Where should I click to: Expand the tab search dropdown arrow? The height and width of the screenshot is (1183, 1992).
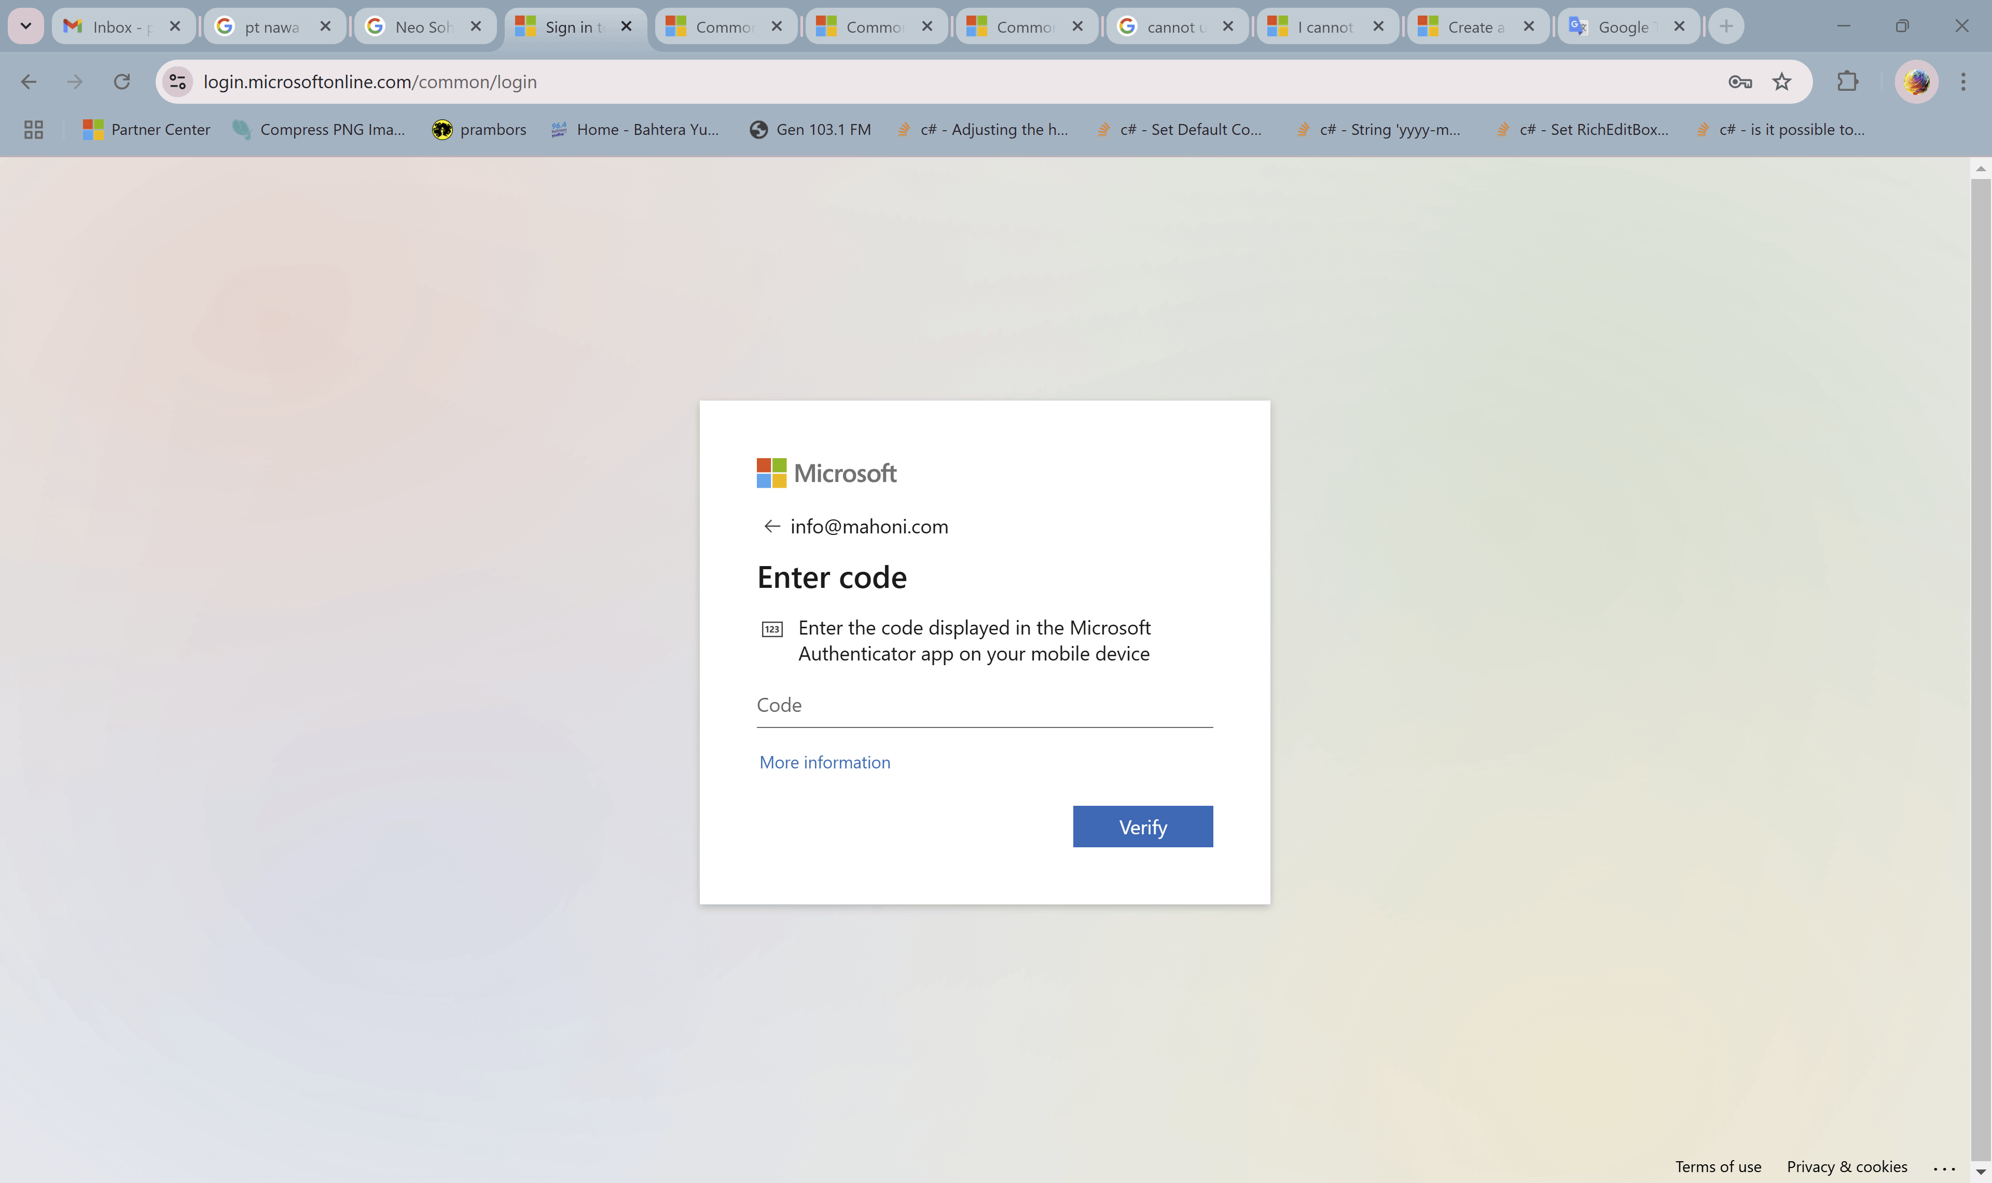coord(25,26)
